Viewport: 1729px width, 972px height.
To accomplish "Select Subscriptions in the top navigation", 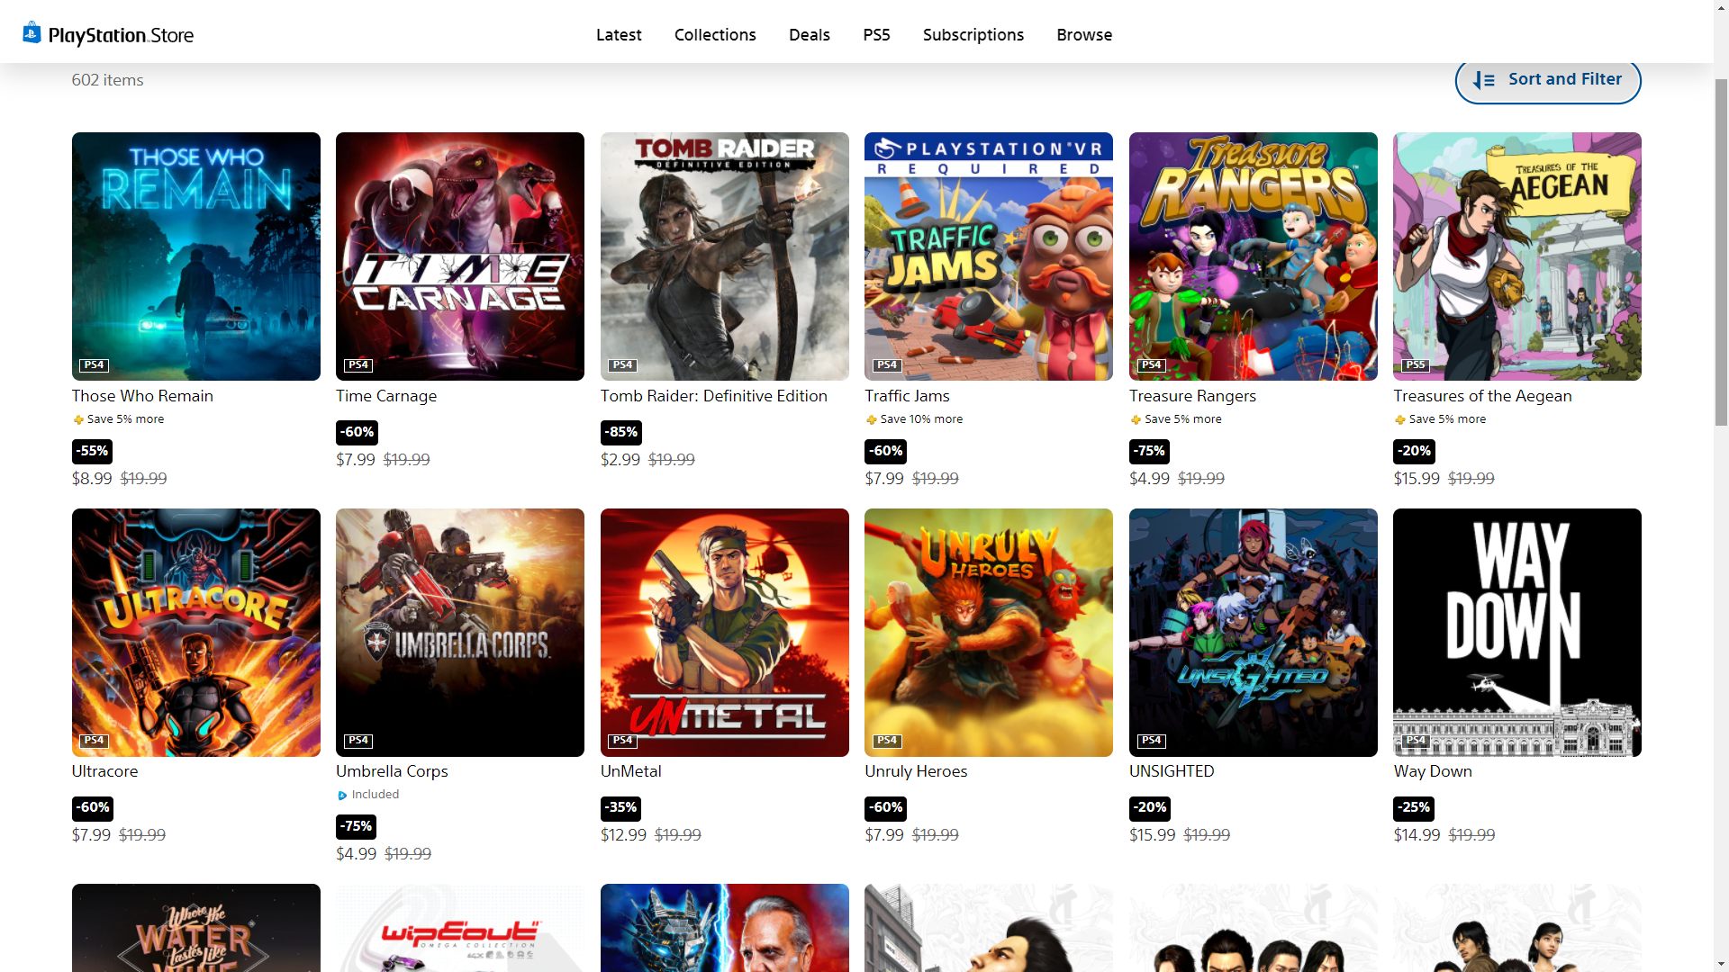I will pyautogui.click(x=973, y=35).
